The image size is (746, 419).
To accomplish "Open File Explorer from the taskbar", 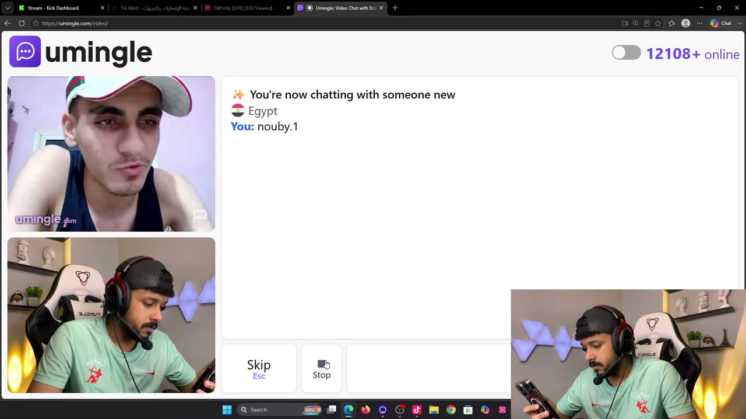I will tap(434, 410).
